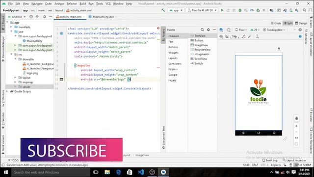Open the API 29 version dropdown
This screenshot has width=314, height=177.
[255, 29]
